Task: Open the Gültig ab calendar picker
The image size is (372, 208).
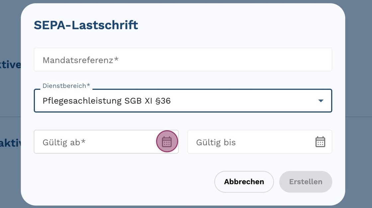Action: click(167, 142)
